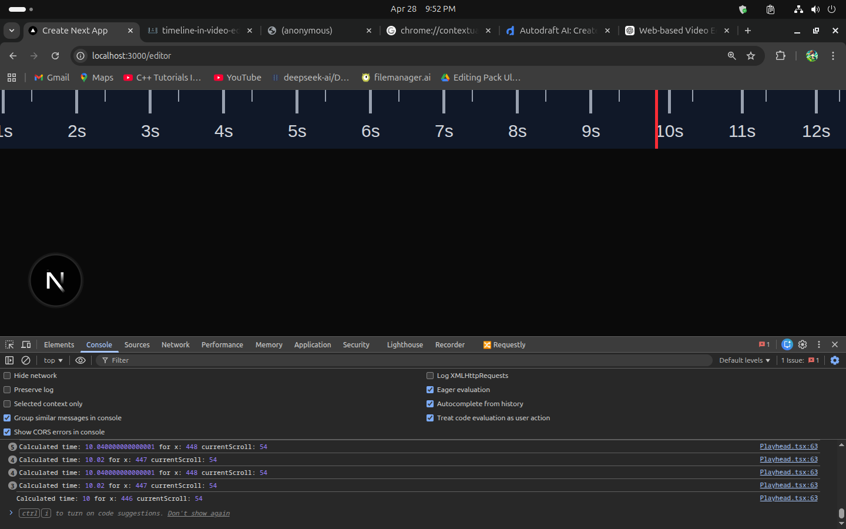Screen dimensions: 846x529
Task: Close the DevTools panel
Action: [835, 344]
